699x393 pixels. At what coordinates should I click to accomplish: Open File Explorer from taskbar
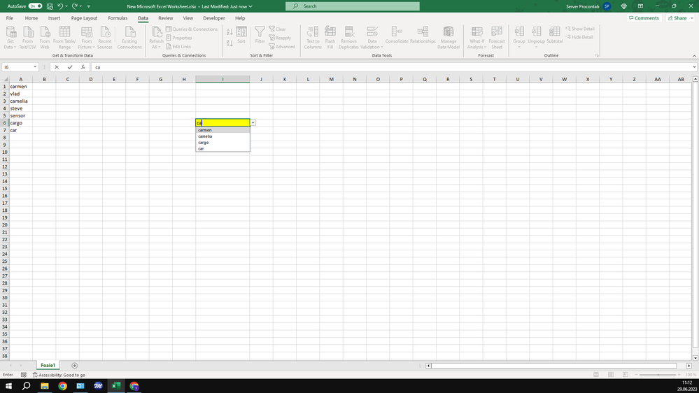(45, 386)
